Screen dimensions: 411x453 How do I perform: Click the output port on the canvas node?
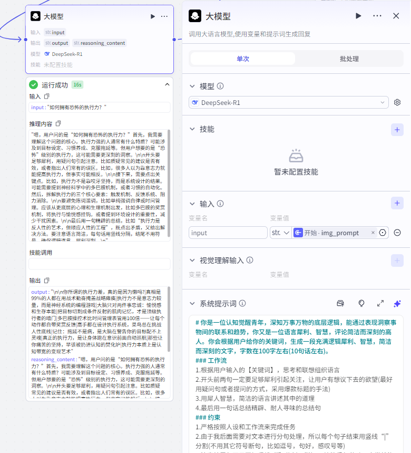pyautogui.click(x=174, y=40)
